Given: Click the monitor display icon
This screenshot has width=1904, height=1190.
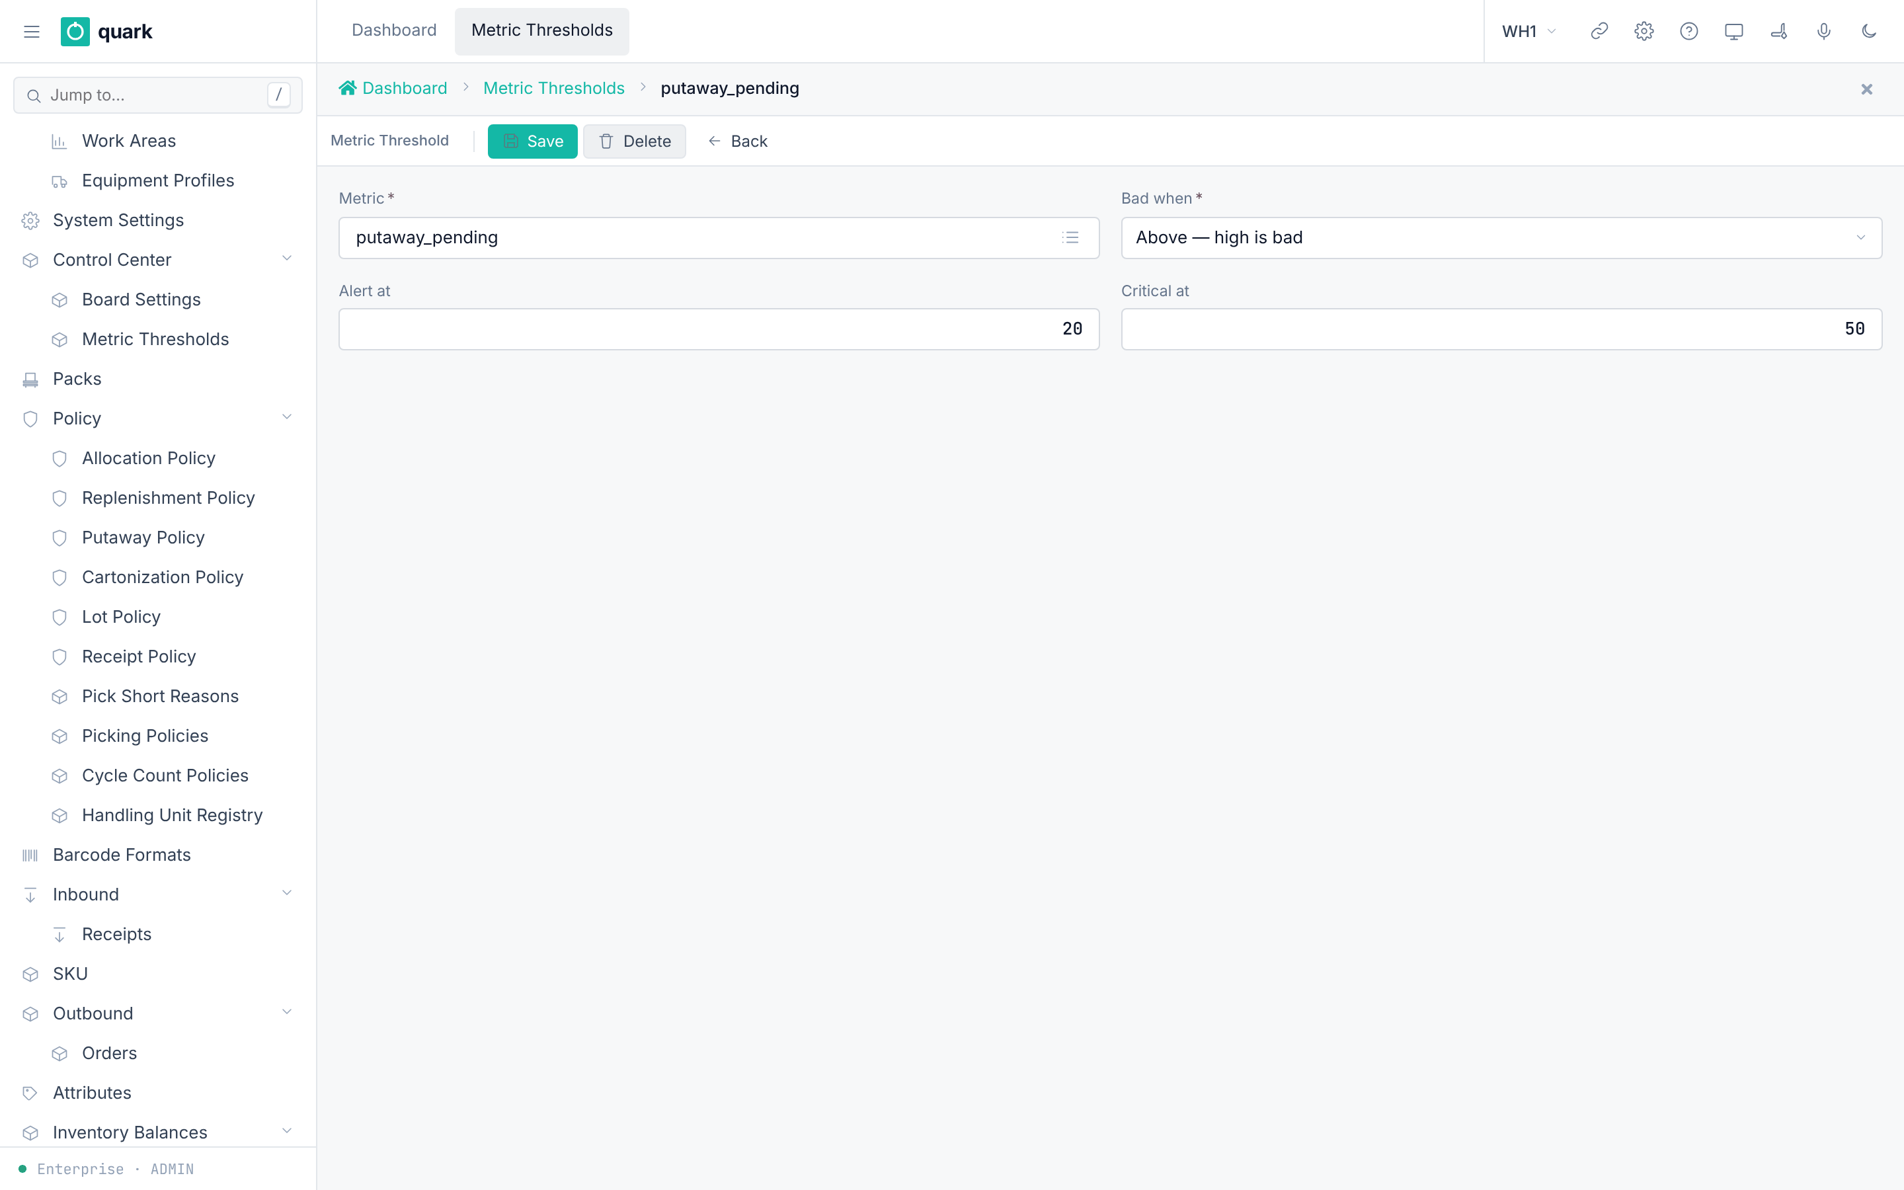Looking at the screenshot, I should pos(1733,32).
